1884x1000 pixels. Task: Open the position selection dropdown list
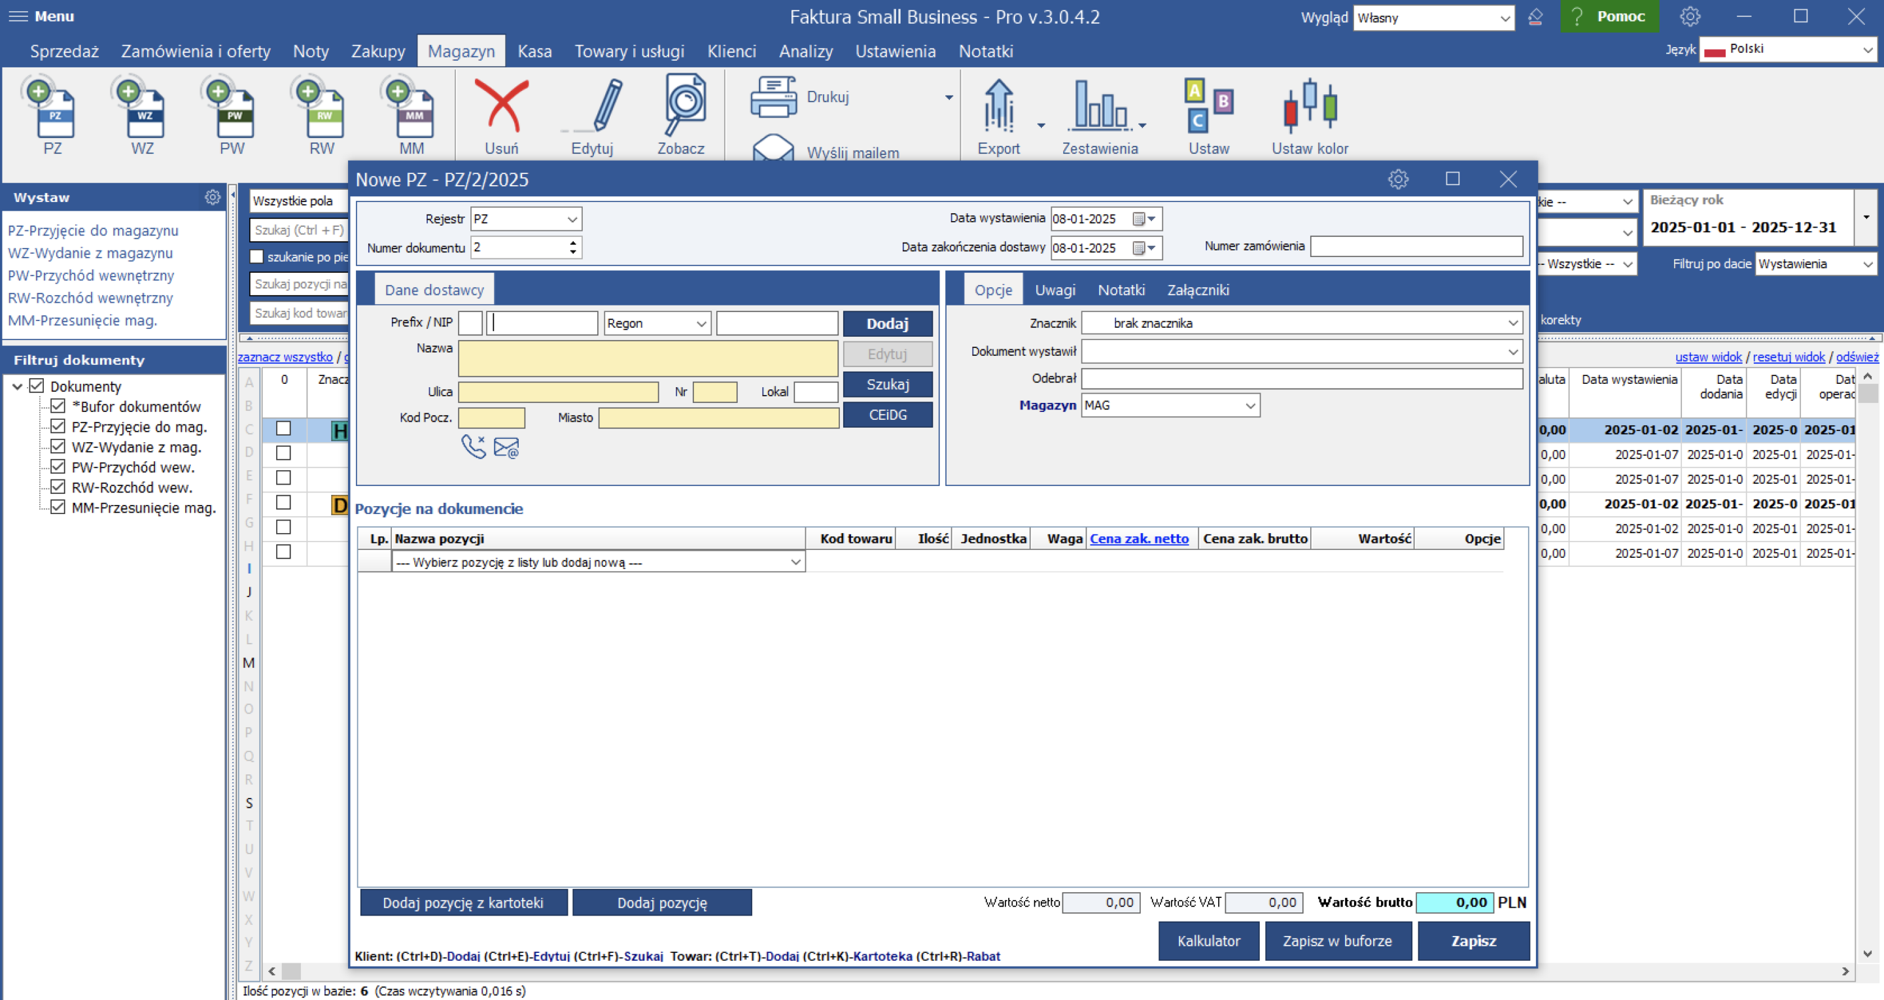[795, 562]
